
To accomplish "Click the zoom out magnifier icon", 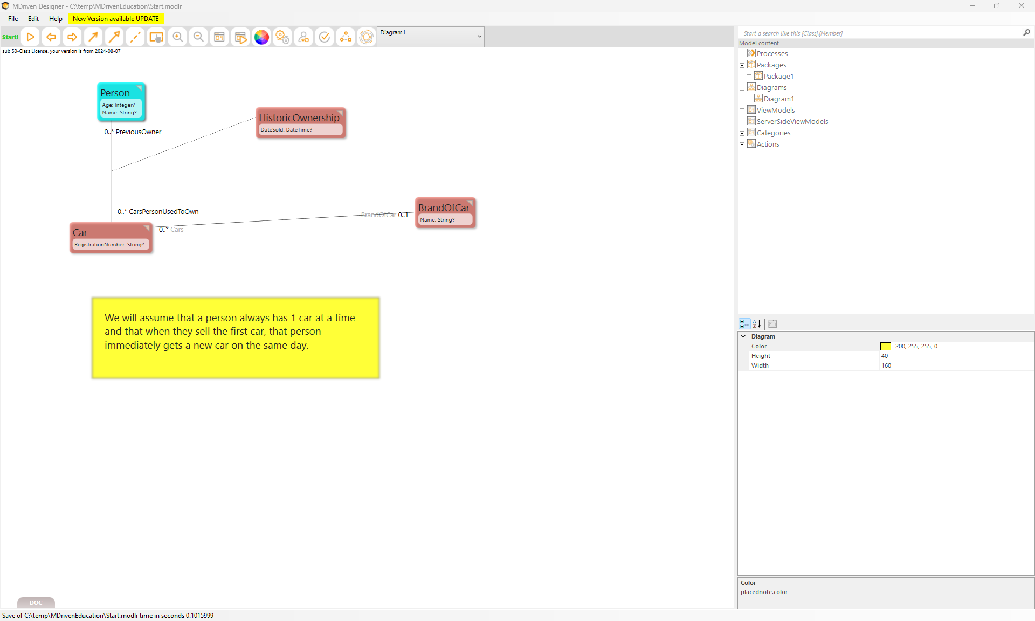I will (x=198, y=37).
